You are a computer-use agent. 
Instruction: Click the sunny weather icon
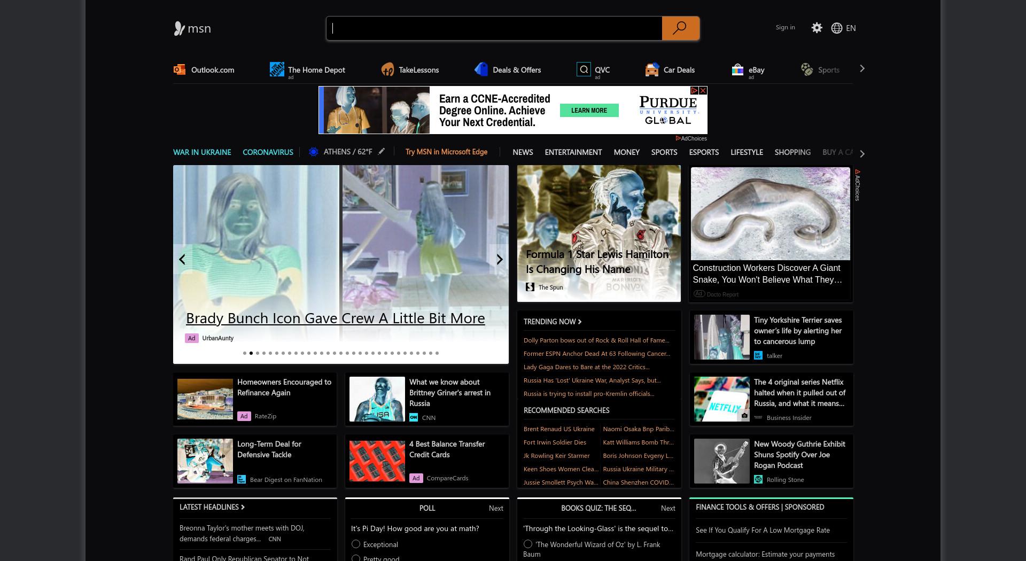coord(314,152)
